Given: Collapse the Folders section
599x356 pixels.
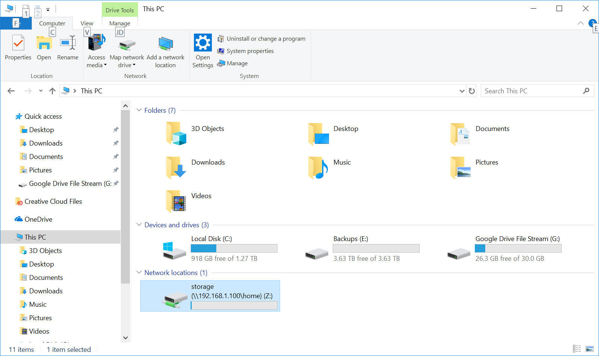Looking at the screenshot, I should pyautogui.click(x=139, y=110).
